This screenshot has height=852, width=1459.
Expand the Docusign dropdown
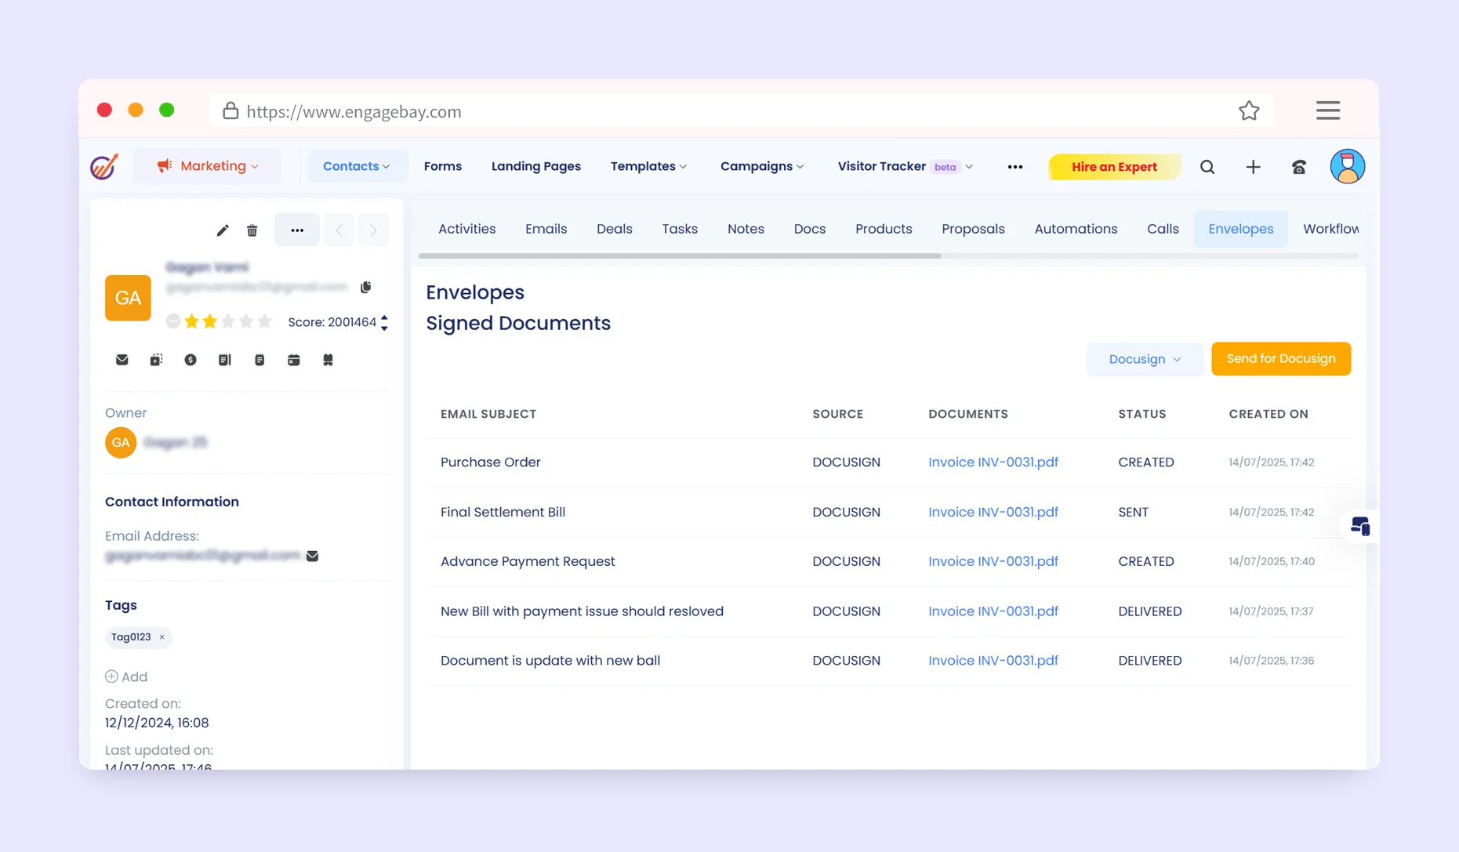pyautogui.click(x=1144, y=359)
